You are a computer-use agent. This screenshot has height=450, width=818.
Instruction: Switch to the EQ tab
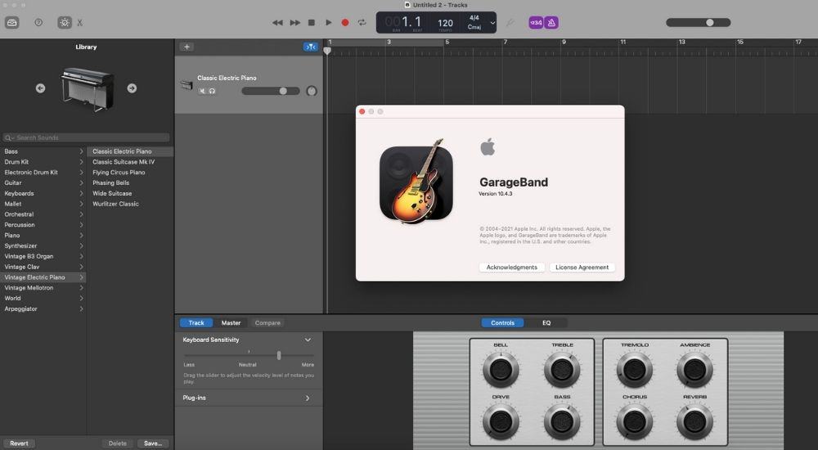coord(546,322)
